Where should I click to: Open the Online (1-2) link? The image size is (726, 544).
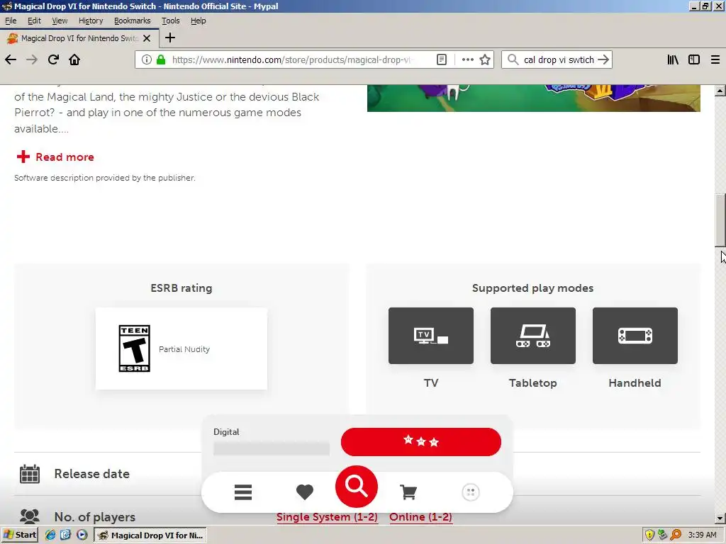(420, 517)
